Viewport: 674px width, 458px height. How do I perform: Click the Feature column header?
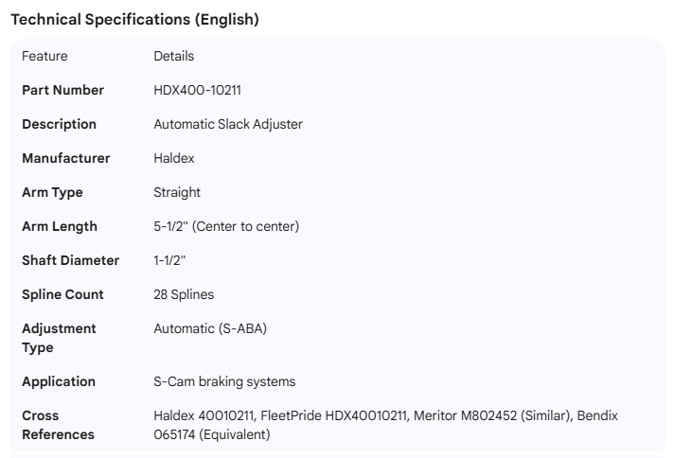point(44,56)
